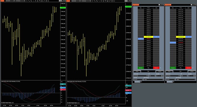Select the crosshair cursor icon in NQ chart toolbar
Image resolution: width=197 pixels, height=107 pixels.
click(101, 1)
